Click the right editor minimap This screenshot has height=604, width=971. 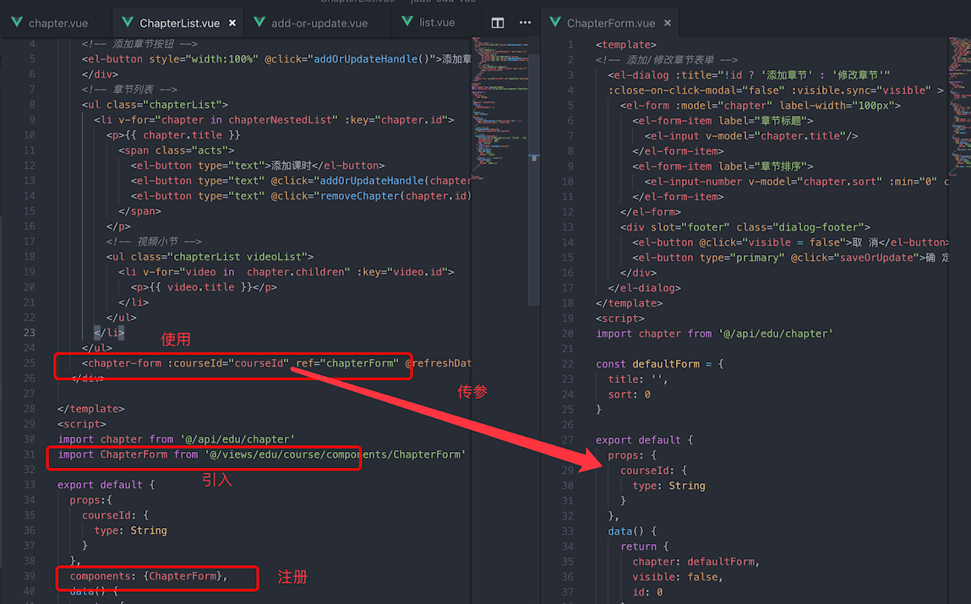click(959, 106)
